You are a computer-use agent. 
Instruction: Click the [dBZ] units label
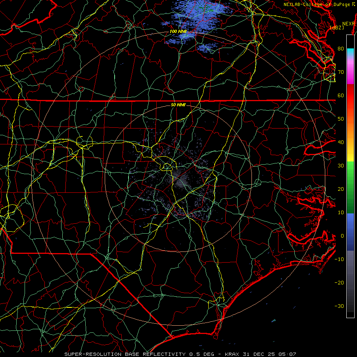[337, 27]
